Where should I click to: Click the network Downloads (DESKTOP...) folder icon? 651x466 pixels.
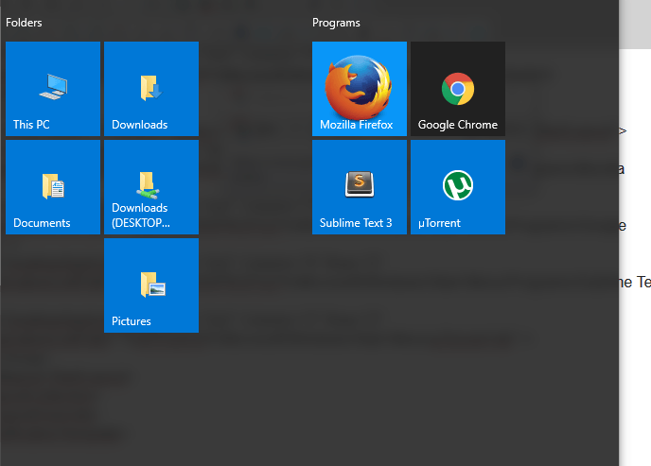click(x=147, y=183)
